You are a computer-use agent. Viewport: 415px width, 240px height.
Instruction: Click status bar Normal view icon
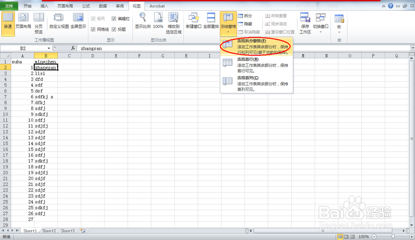(x=340, y=237)
